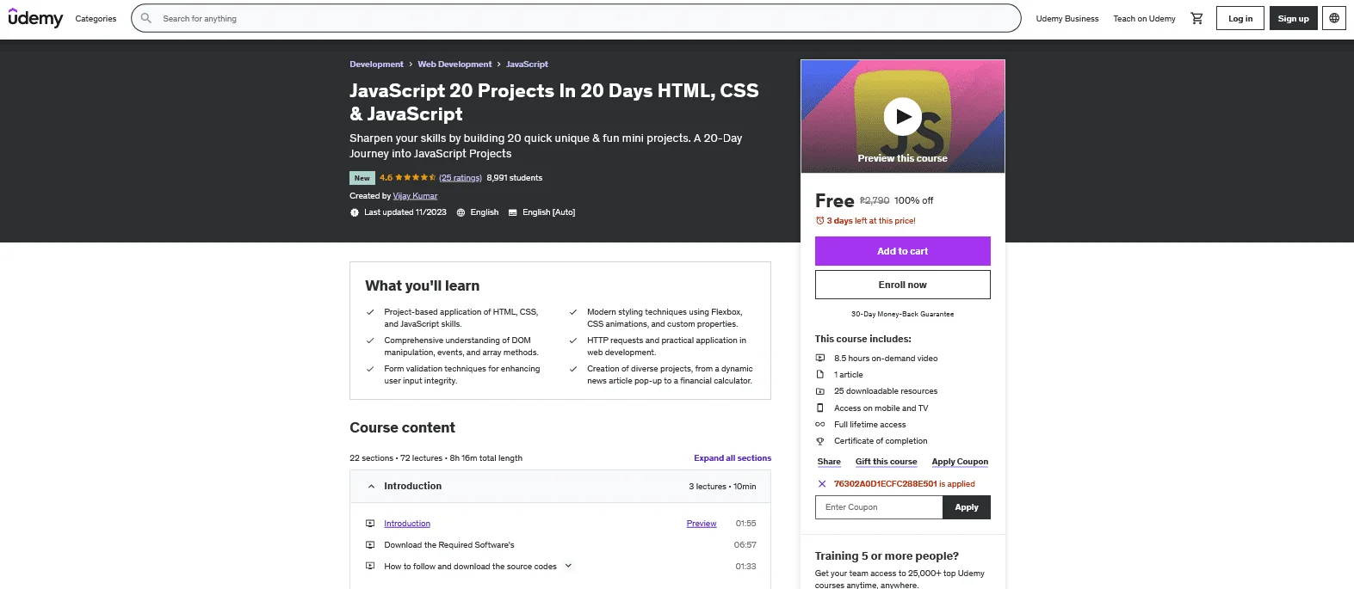Open Teach on Udemy link
The height and width of the screenshot is (589, 1354).
pos(1144,19)
